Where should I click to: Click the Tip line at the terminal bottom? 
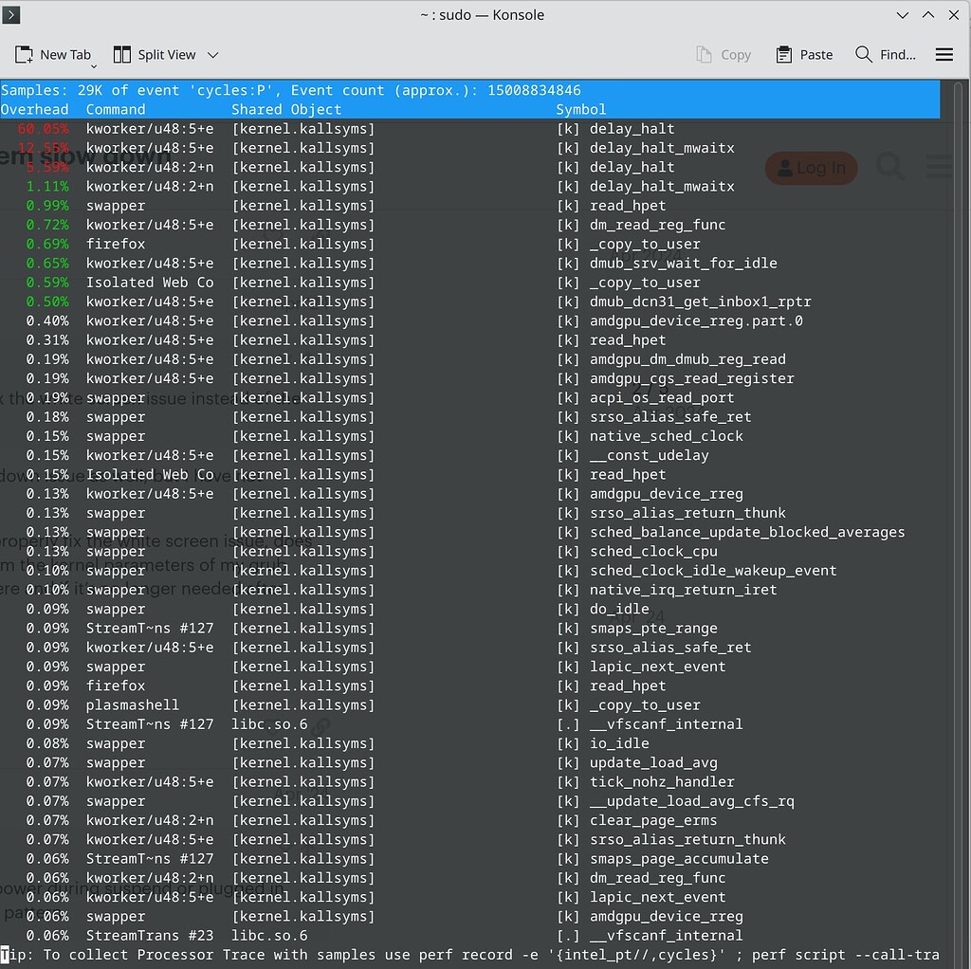pos(379,956)
